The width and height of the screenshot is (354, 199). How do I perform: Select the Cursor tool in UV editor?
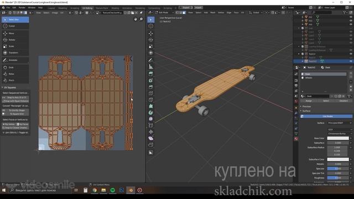[15, 26]
